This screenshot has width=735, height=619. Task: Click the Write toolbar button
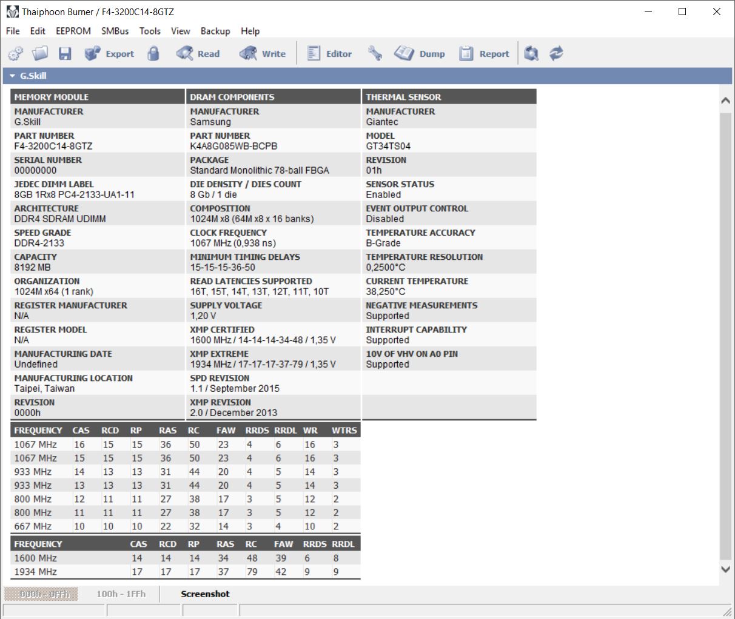(x=263, y=54)
